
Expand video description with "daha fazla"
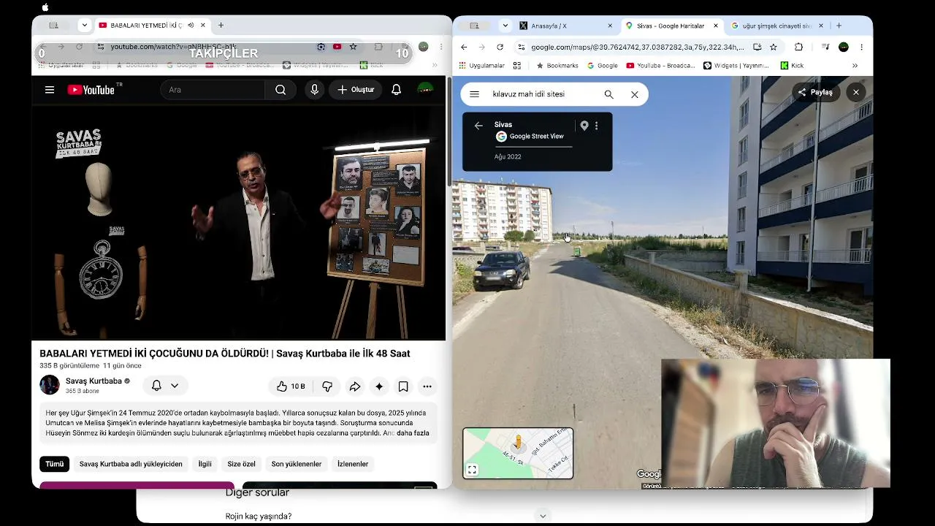click(413, 433)
